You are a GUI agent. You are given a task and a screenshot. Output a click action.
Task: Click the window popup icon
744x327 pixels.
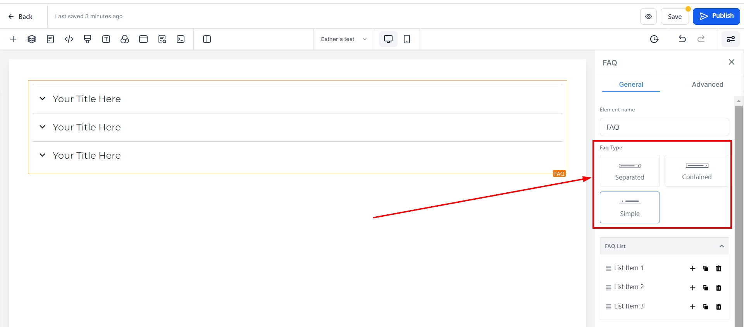[143, 39]
